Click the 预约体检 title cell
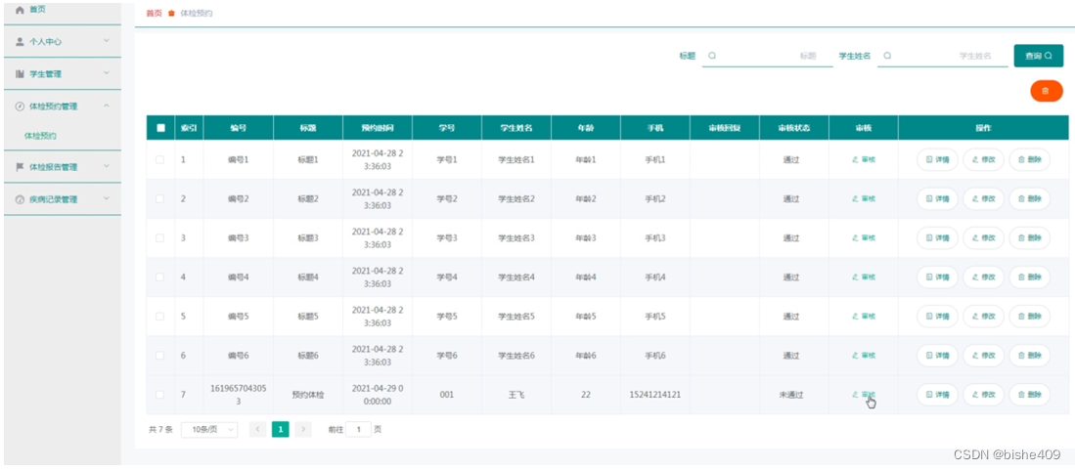1075x469 pixels. coord(308,395)
